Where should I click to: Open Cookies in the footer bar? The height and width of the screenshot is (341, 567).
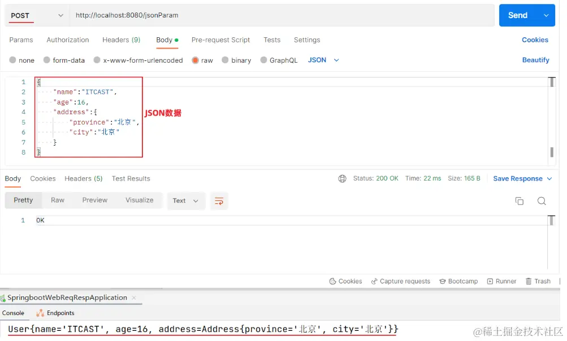tap(346, 281)
